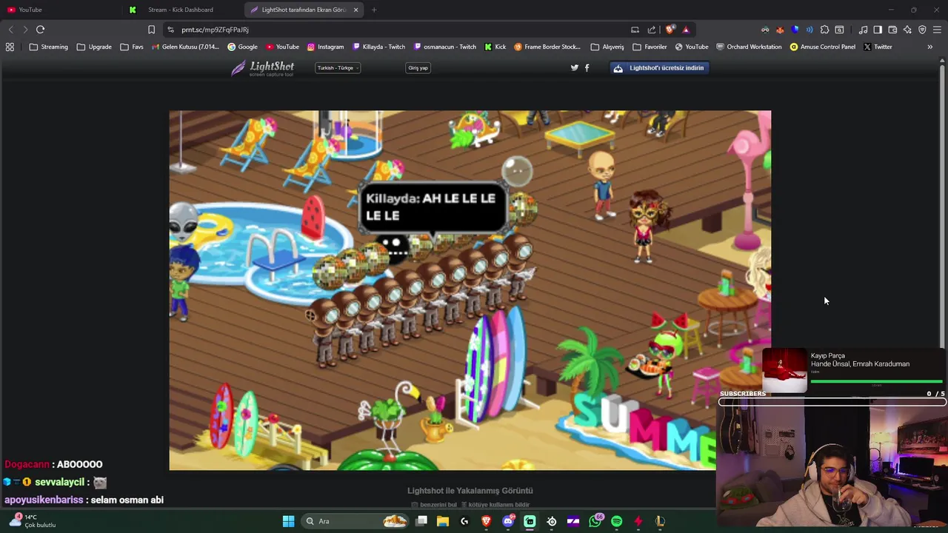The height and width of the screenshot is (533, 948).
Task: Open Discord from the taskbar
Action: pos(508,521)
